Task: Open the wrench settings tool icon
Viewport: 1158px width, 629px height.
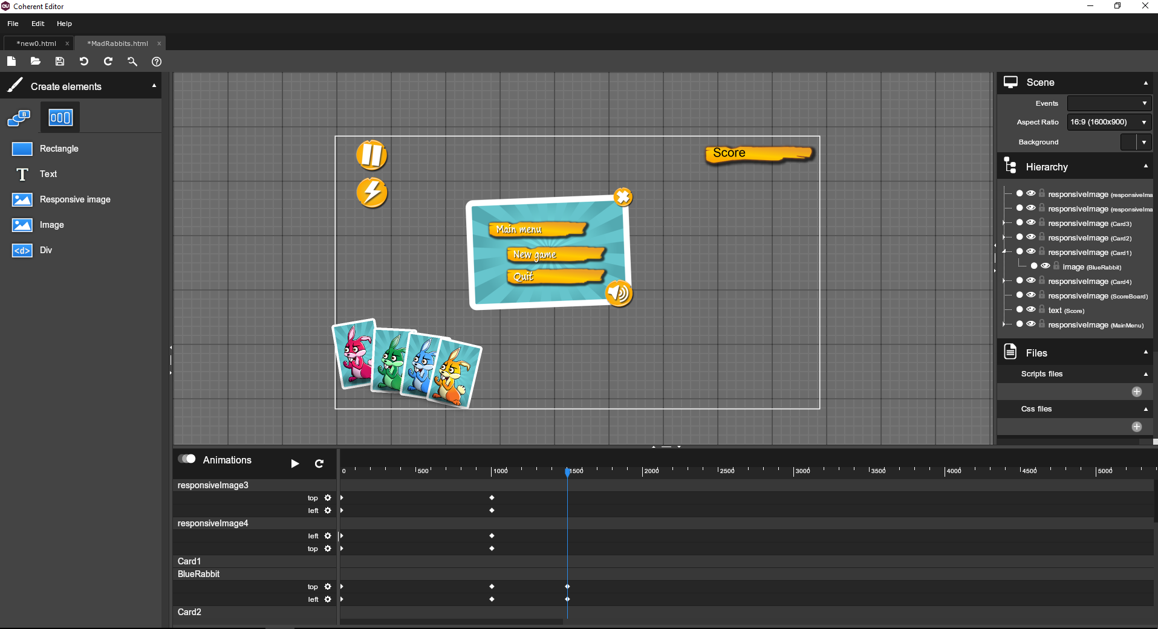Action: 132,61
